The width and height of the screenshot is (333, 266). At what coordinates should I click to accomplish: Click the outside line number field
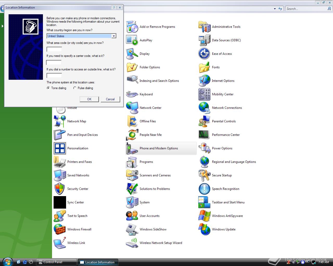[x=54, y=76]
